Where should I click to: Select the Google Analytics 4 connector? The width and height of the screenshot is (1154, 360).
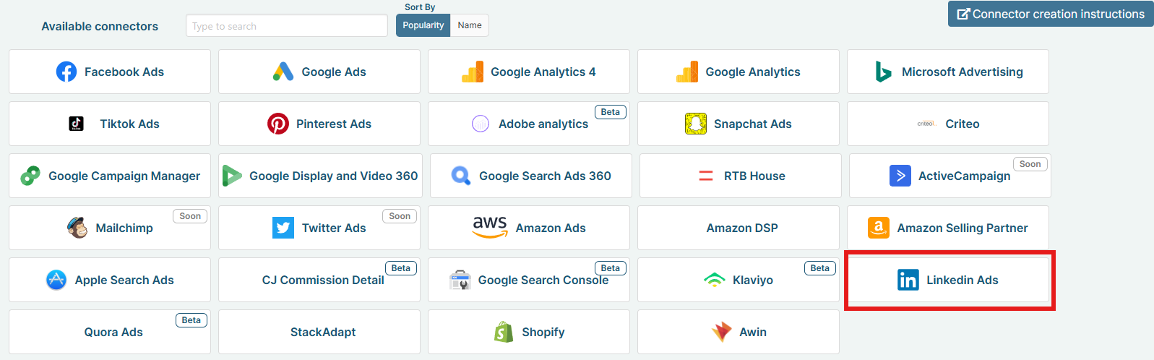pos(529,72)
